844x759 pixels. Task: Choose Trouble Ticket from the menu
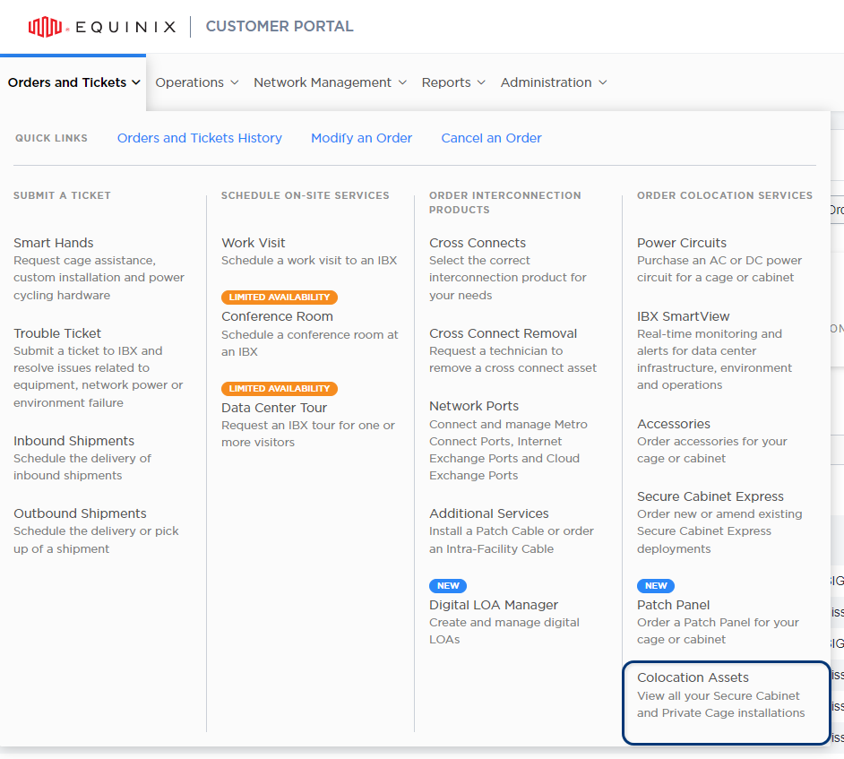[57, 333]
